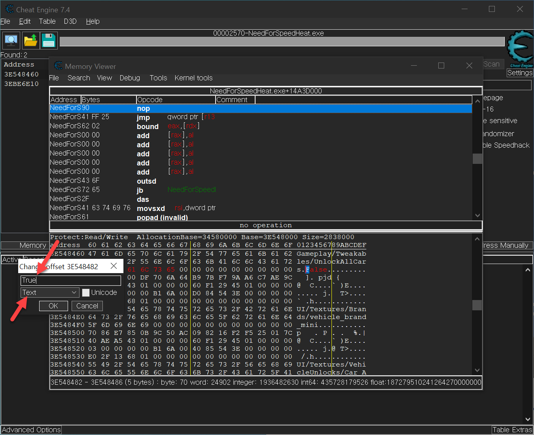Toggle the Unicode checkbox
This screenshot has width=534, height=435.
[86, 293]
